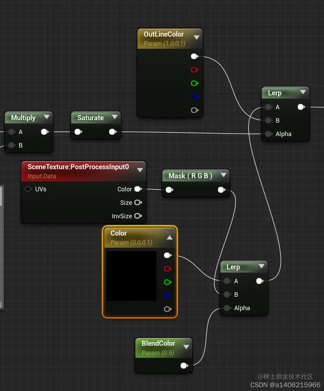324x391 pixels.
Task: Click the OutLineColor alpha channel output pin
Action: click(194, 110)
